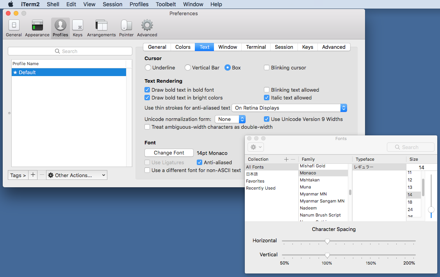Viewport: 440px width, 277px height.
Task: Choose font size 12 in list
Action: (x=413, y=180)
